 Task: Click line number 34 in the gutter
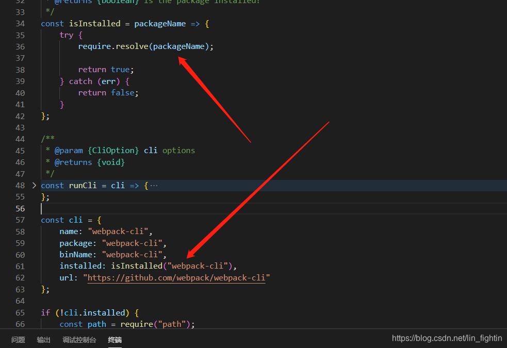coord(20,24)
